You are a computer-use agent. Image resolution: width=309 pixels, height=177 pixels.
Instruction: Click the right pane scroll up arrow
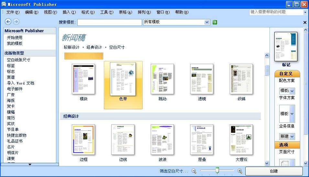(306, 30)
